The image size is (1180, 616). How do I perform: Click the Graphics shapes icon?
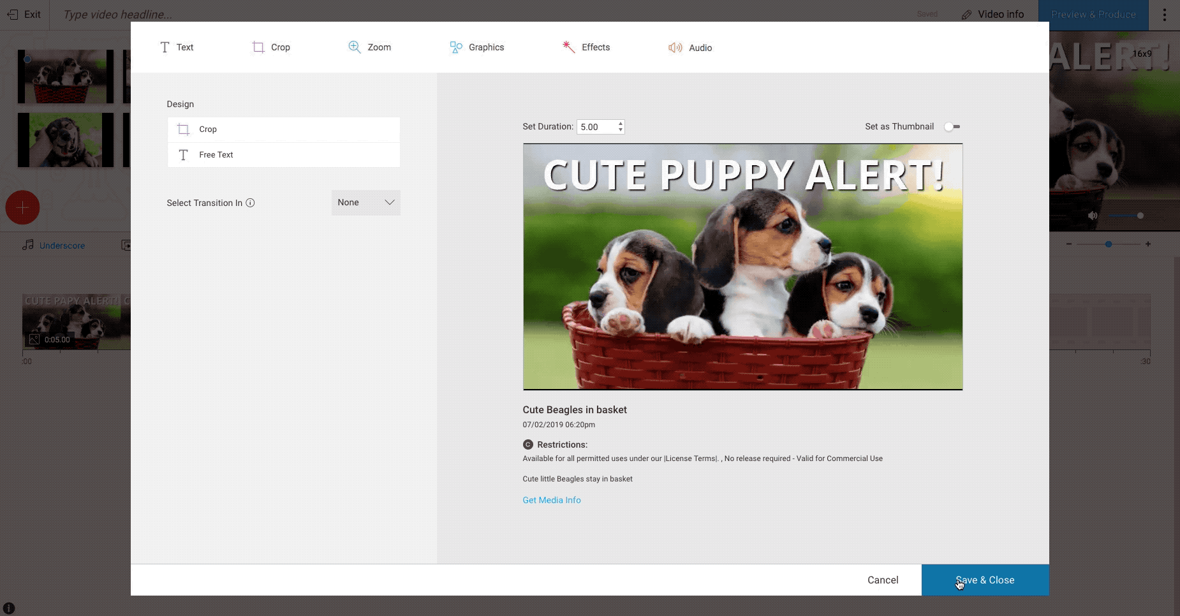click(456, 47)
